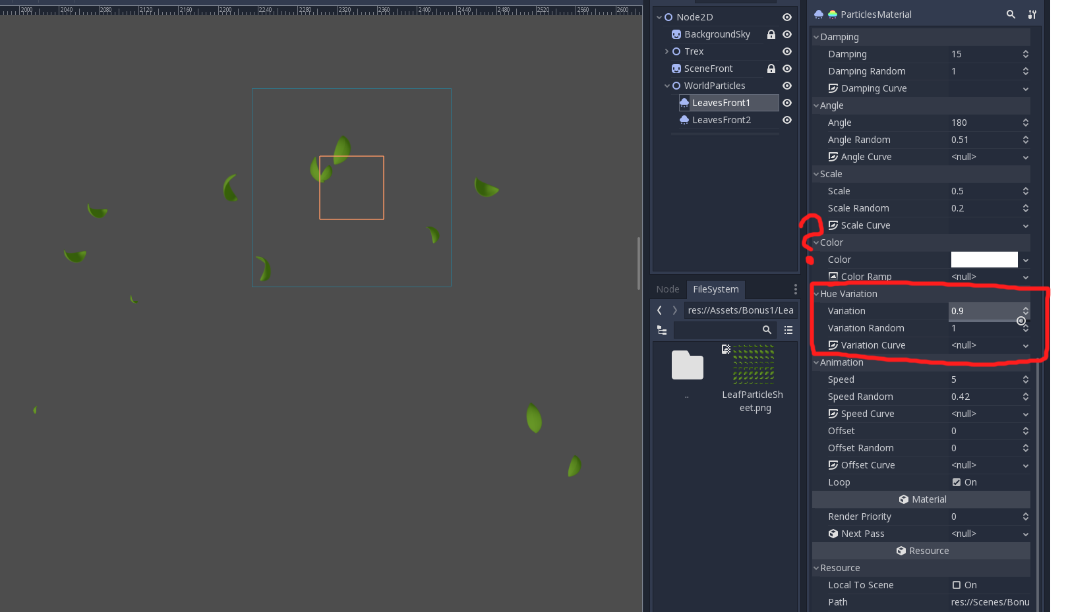Disable the animation Loop checkbox

[956, 482]
